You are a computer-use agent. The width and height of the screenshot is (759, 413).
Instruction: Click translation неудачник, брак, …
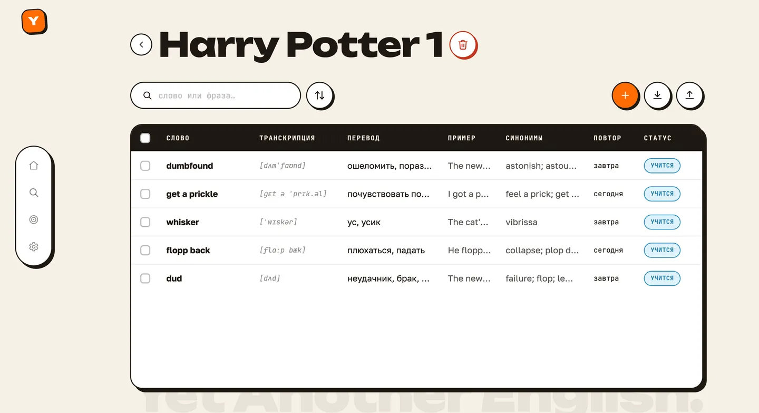click(388, 278)
